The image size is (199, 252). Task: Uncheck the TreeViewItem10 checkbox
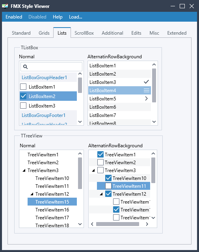pos(108,178)
